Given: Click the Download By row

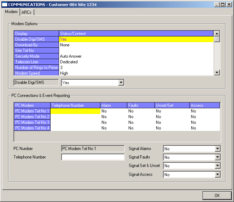Looking at the screenshot, I should coord(36,45).
